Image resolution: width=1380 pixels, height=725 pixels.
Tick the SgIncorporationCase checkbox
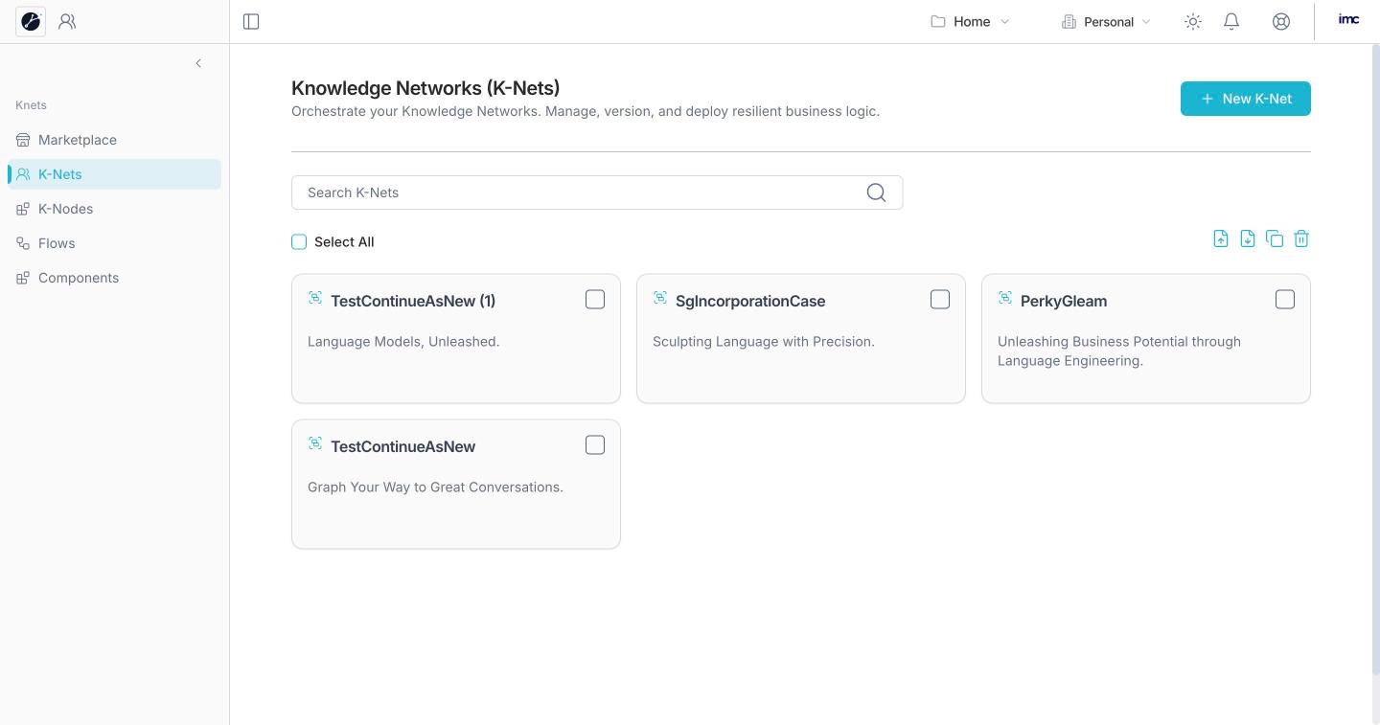point(940,300)
